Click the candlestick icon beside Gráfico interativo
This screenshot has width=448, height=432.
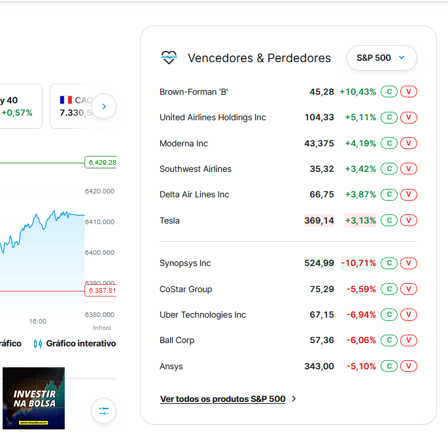(38, 344)
